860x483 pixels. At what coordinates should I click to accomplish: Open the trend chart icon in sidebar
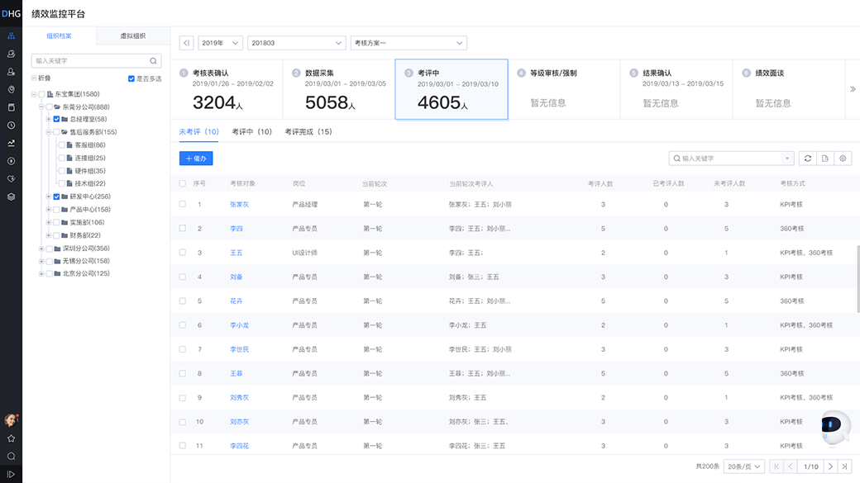click(11, 143)
